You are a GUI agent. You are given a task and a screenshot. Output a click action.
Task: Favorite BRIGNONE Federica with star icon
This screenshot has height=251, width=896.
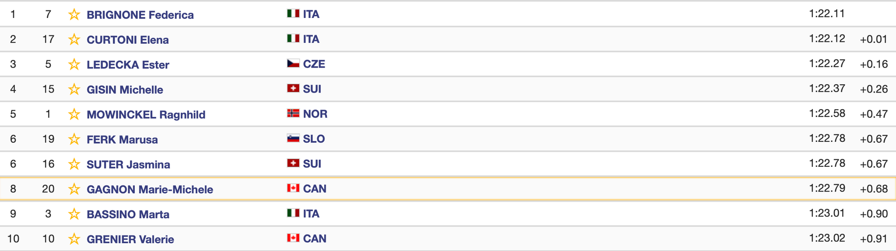click(x=74, y=15)
